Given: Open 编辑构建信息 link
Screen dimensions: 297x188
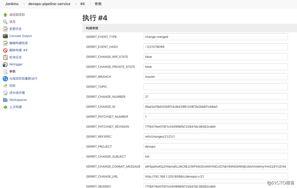Looking at the screenshot, I should click(x=19, y=43).
